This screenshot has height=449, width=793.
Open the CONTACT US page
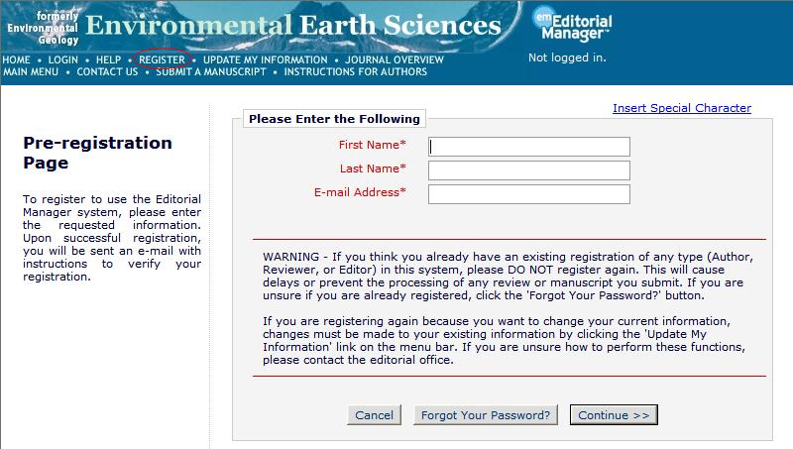(x=107, y=71)
